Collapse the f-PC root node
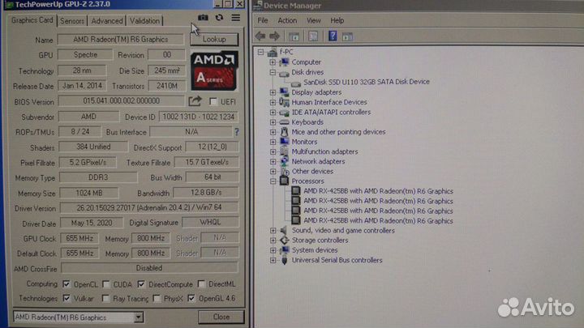Screen dimensions: 584x328 [x=260, y=52]
